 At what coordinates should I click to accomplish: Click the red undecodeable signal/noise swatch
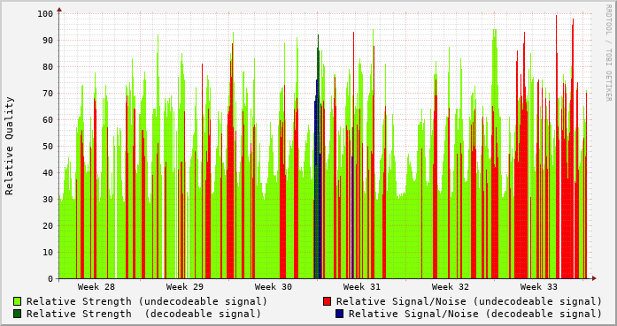pyautogui.click(x=327, y=301)
